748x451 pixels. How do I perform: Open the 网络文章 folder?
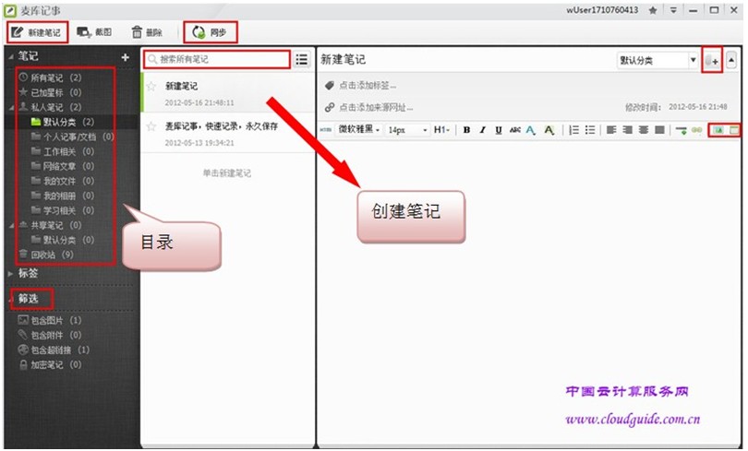pyautogui.click(x=62, y=166)
